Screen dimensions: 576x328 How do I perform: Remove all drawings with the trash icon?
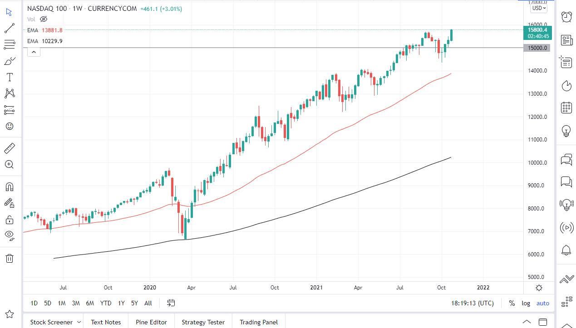click(x=9, y=258)
